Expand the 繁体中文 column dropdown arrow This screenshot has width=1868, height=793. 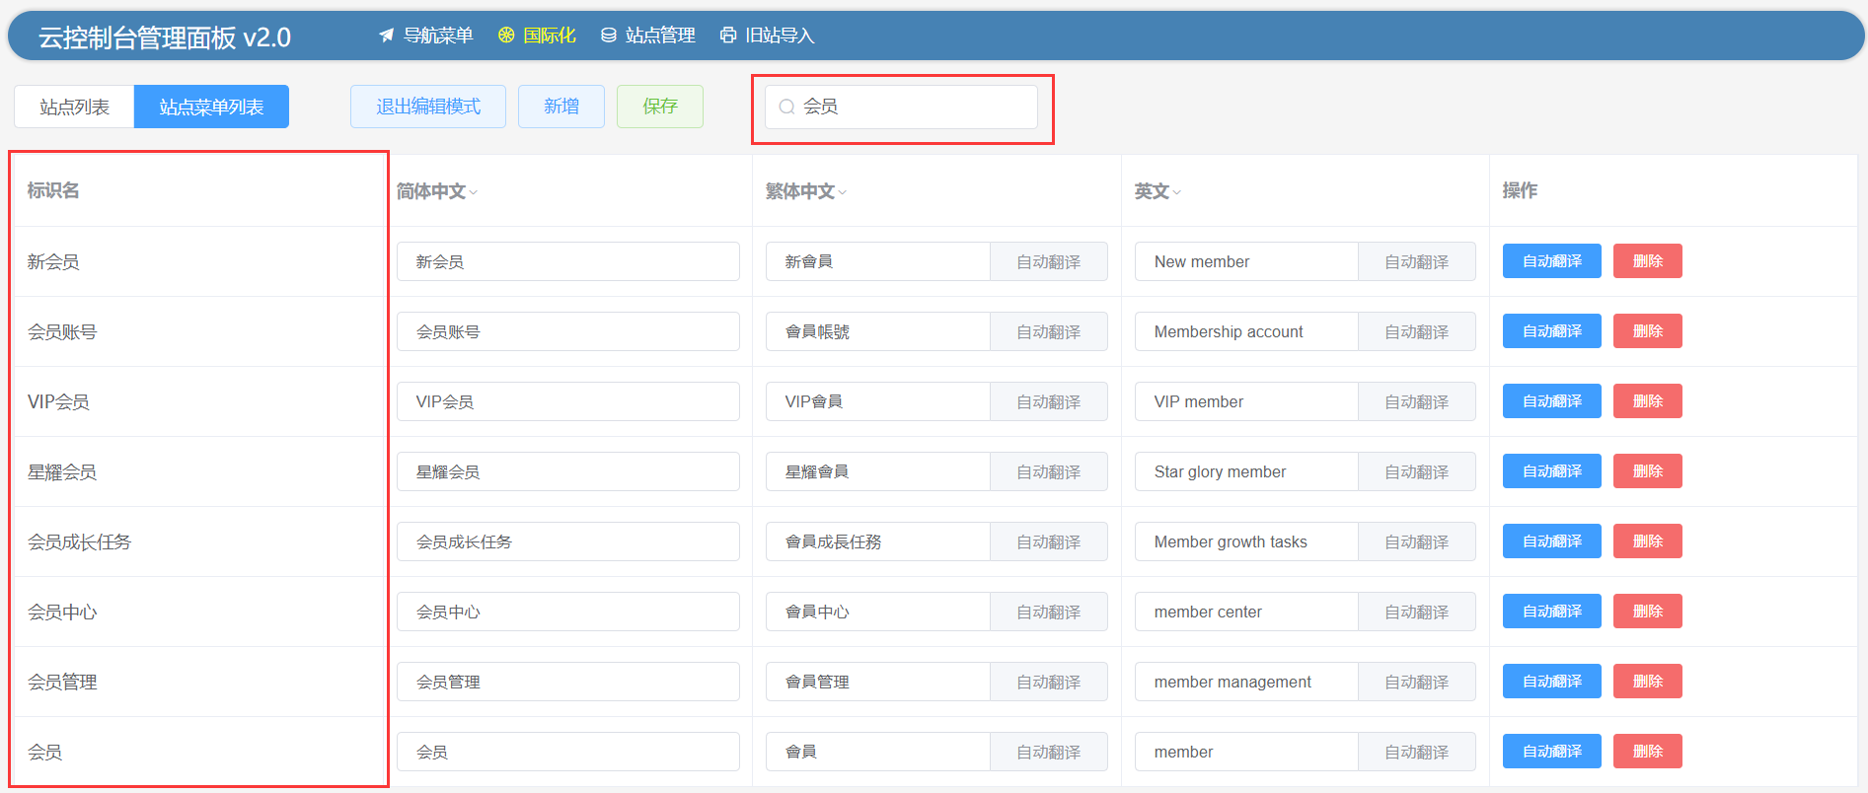point(843,192)
